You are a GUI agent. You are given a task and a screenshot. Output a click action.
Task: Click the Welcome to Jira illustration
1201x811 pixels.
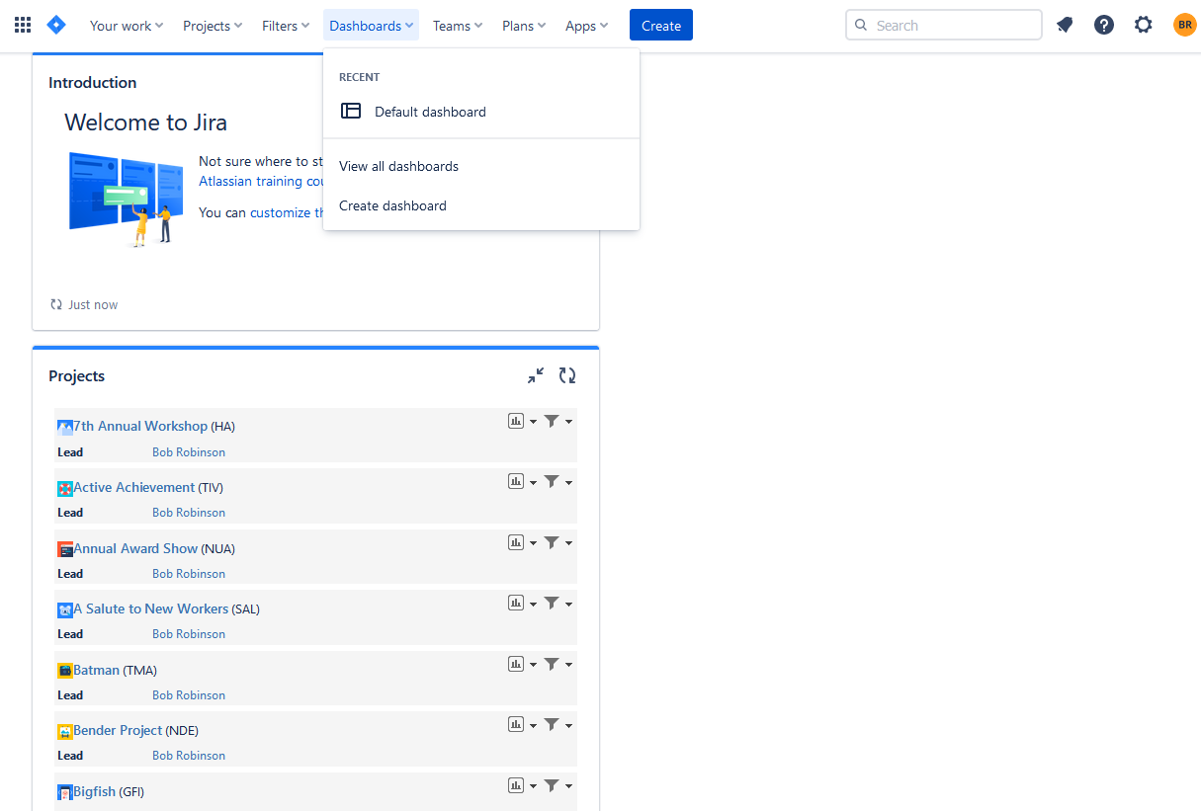(126, 199)
